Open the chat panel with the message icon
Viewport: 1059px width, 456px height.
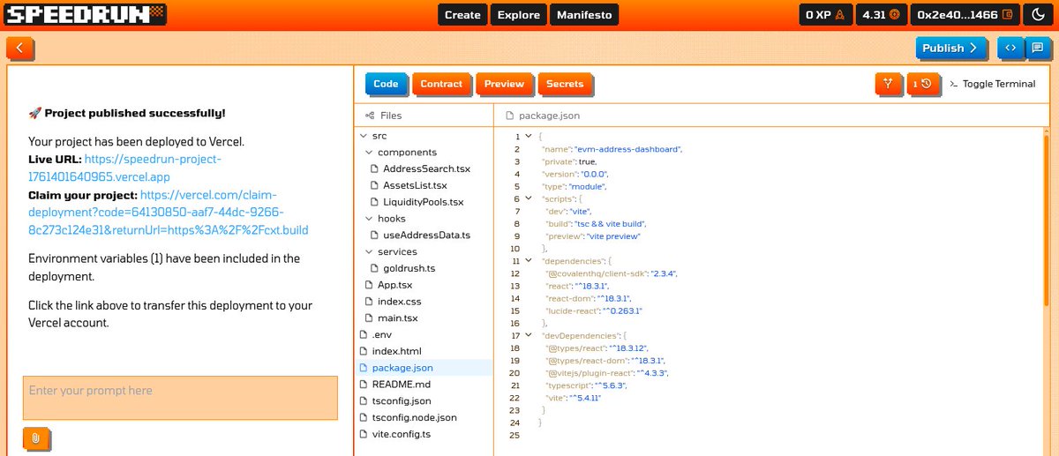coord(1038,48)
